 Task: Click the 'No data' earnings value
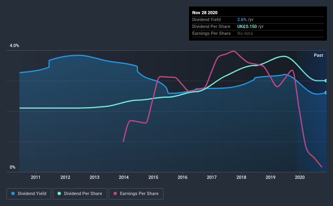[x=245, y=33]
